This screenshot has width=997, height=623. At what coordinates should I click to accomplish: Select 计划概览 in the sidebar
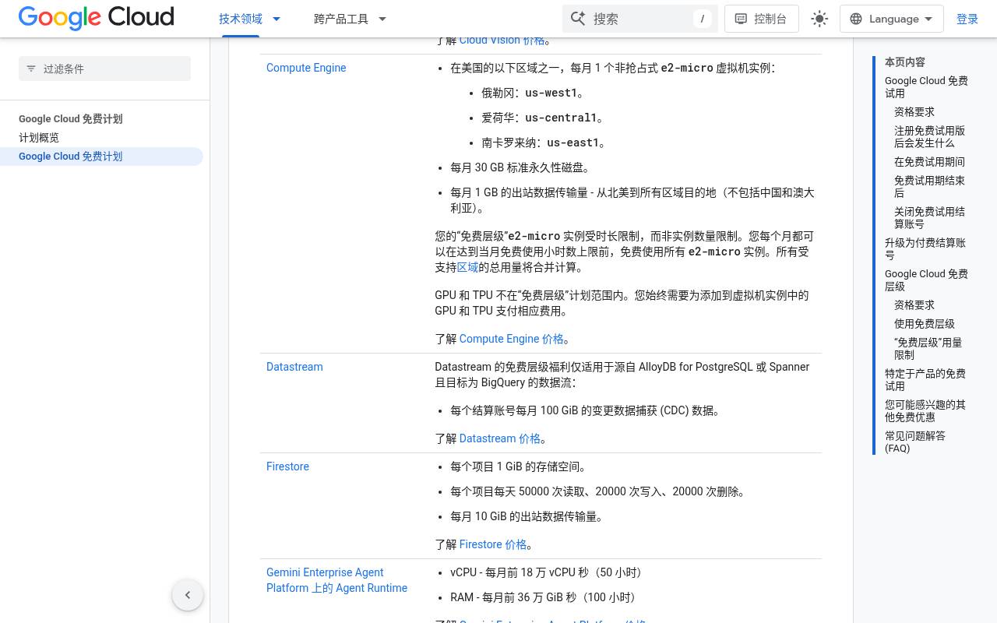(39, 138)
